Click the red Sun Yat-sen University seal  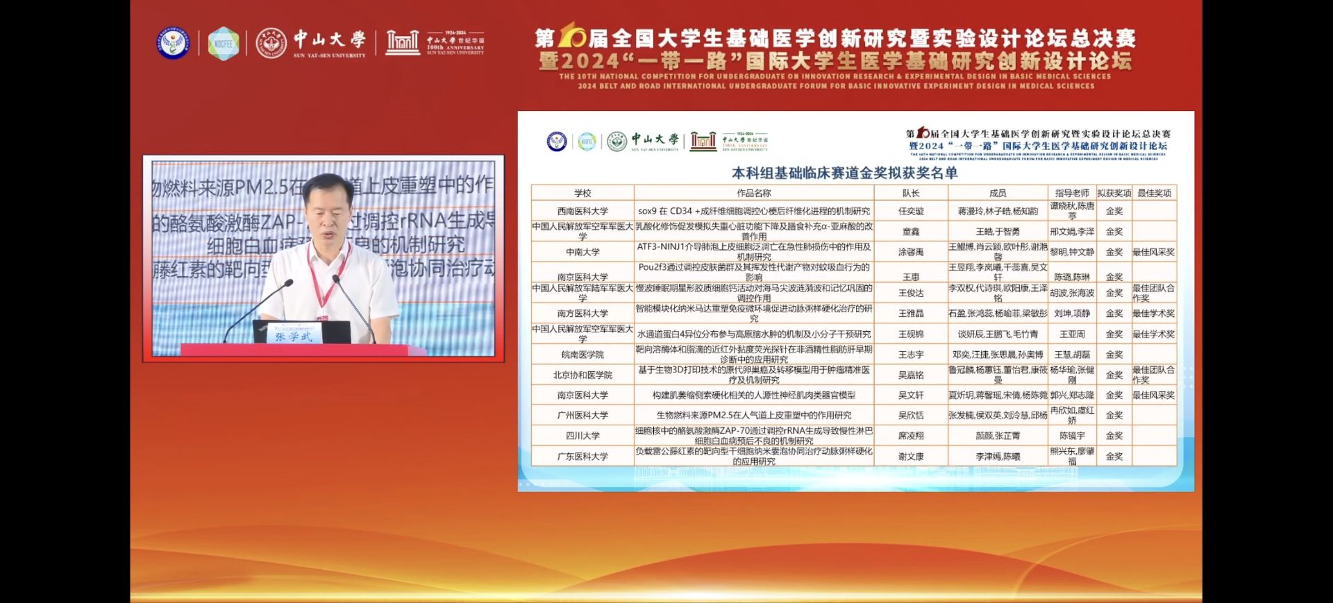(x=271, y=43)
